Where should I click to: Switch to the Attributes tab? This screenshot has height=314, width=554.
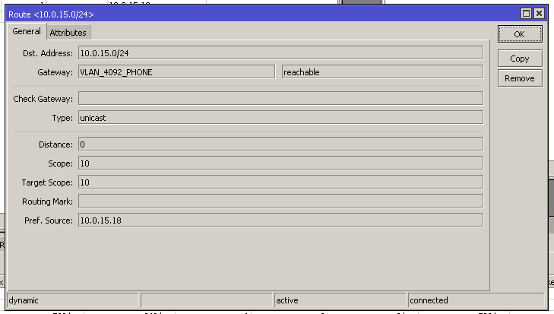(x=68, y=33)
